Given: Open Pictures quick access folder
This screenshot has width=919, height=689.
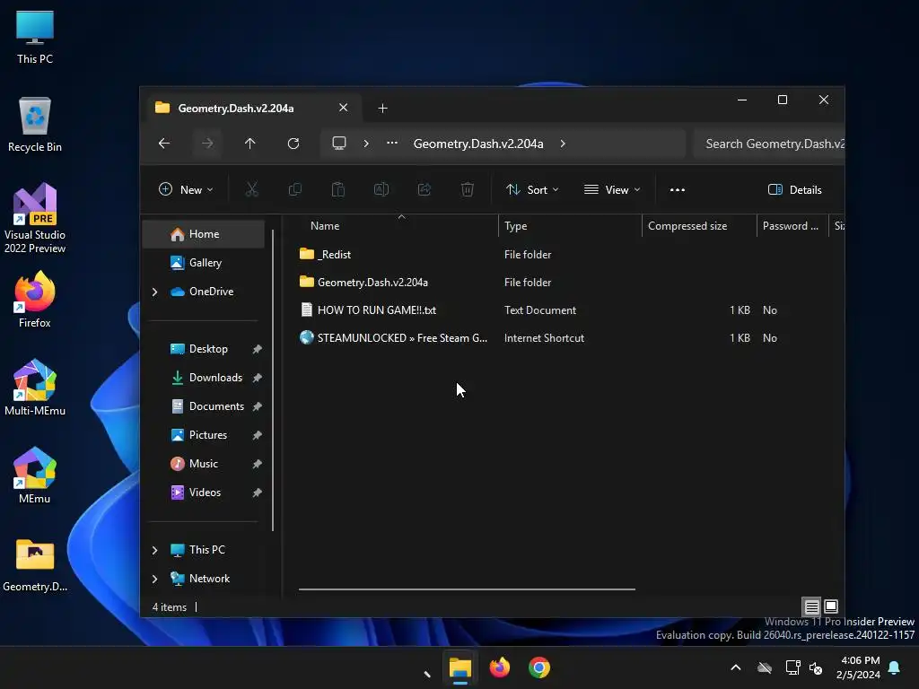Looking at the screenshot, I should 204,435.
